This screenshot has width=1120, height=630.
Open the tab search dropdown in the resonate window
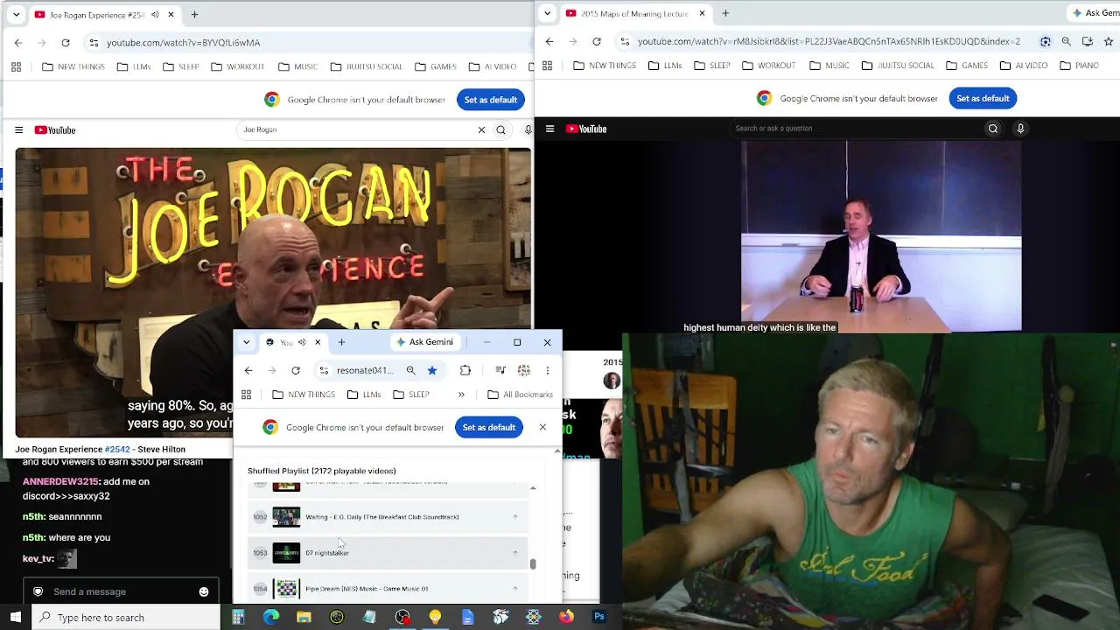tap(246, 342)
